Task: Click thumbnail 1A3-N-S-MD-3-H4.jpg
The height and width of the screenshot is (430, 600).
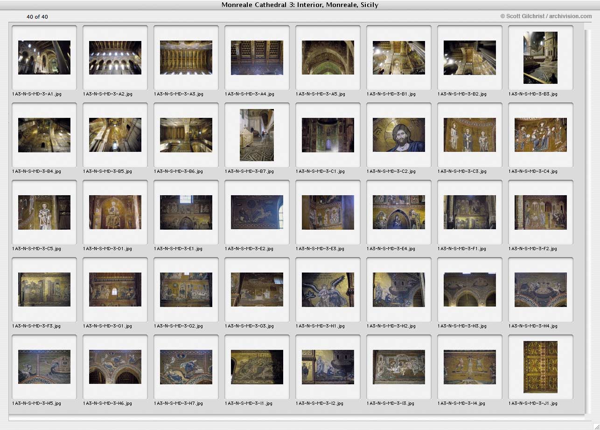Action: click(541, 289)
